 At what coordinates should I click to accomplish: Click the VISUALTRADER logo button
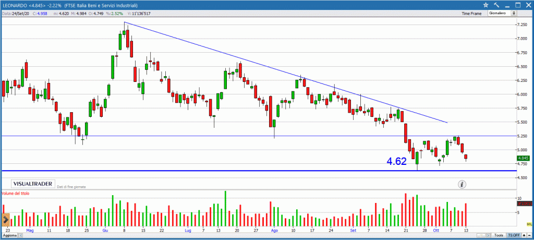33,184
